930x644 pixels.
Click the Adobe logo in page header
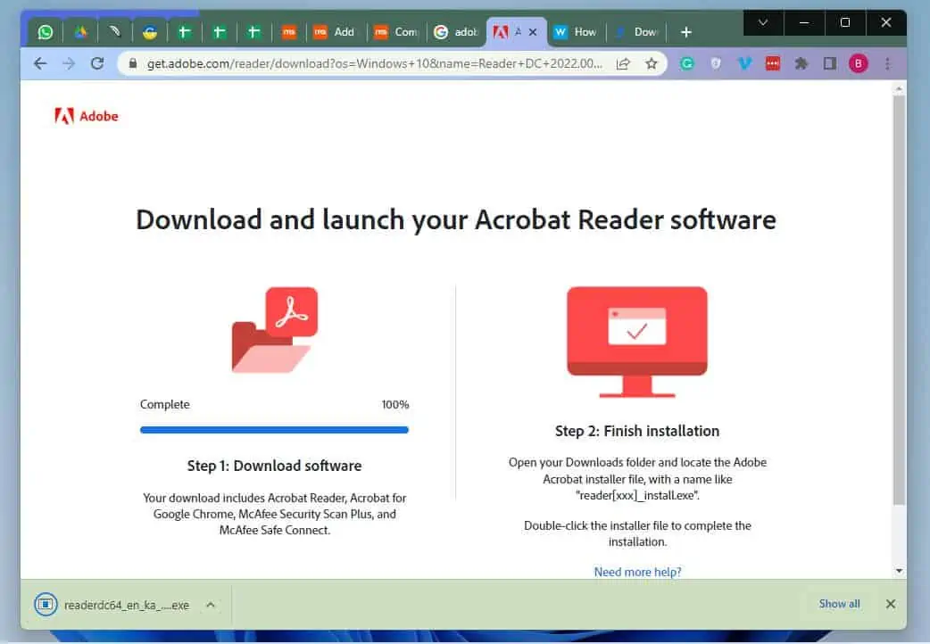[87, 116]
